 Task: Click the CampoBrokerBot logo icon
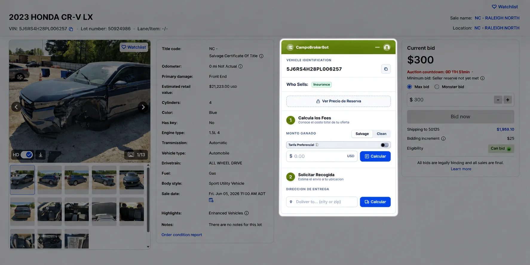290,47
